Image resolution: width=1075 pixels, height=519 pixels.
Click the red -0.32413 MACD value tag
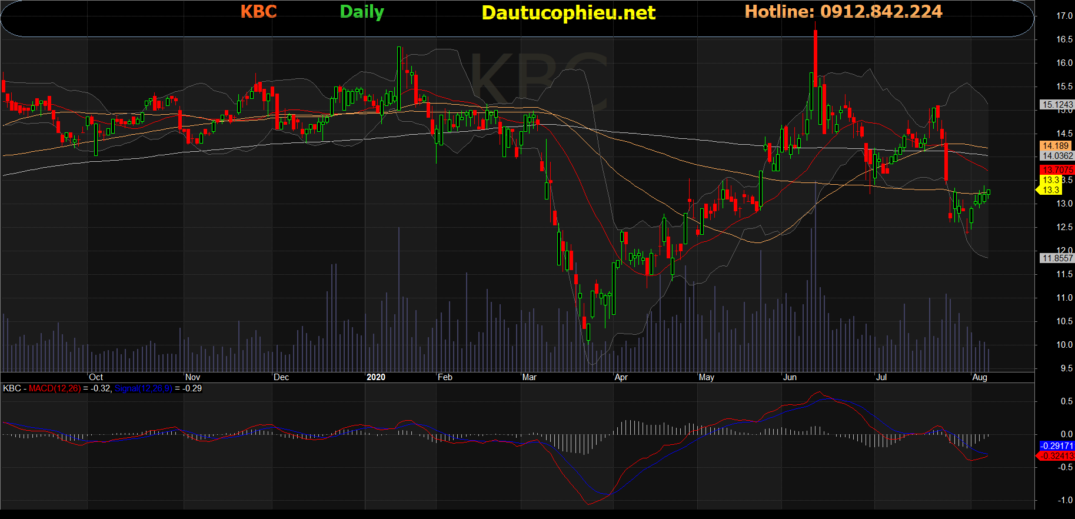click(1057, 456)
